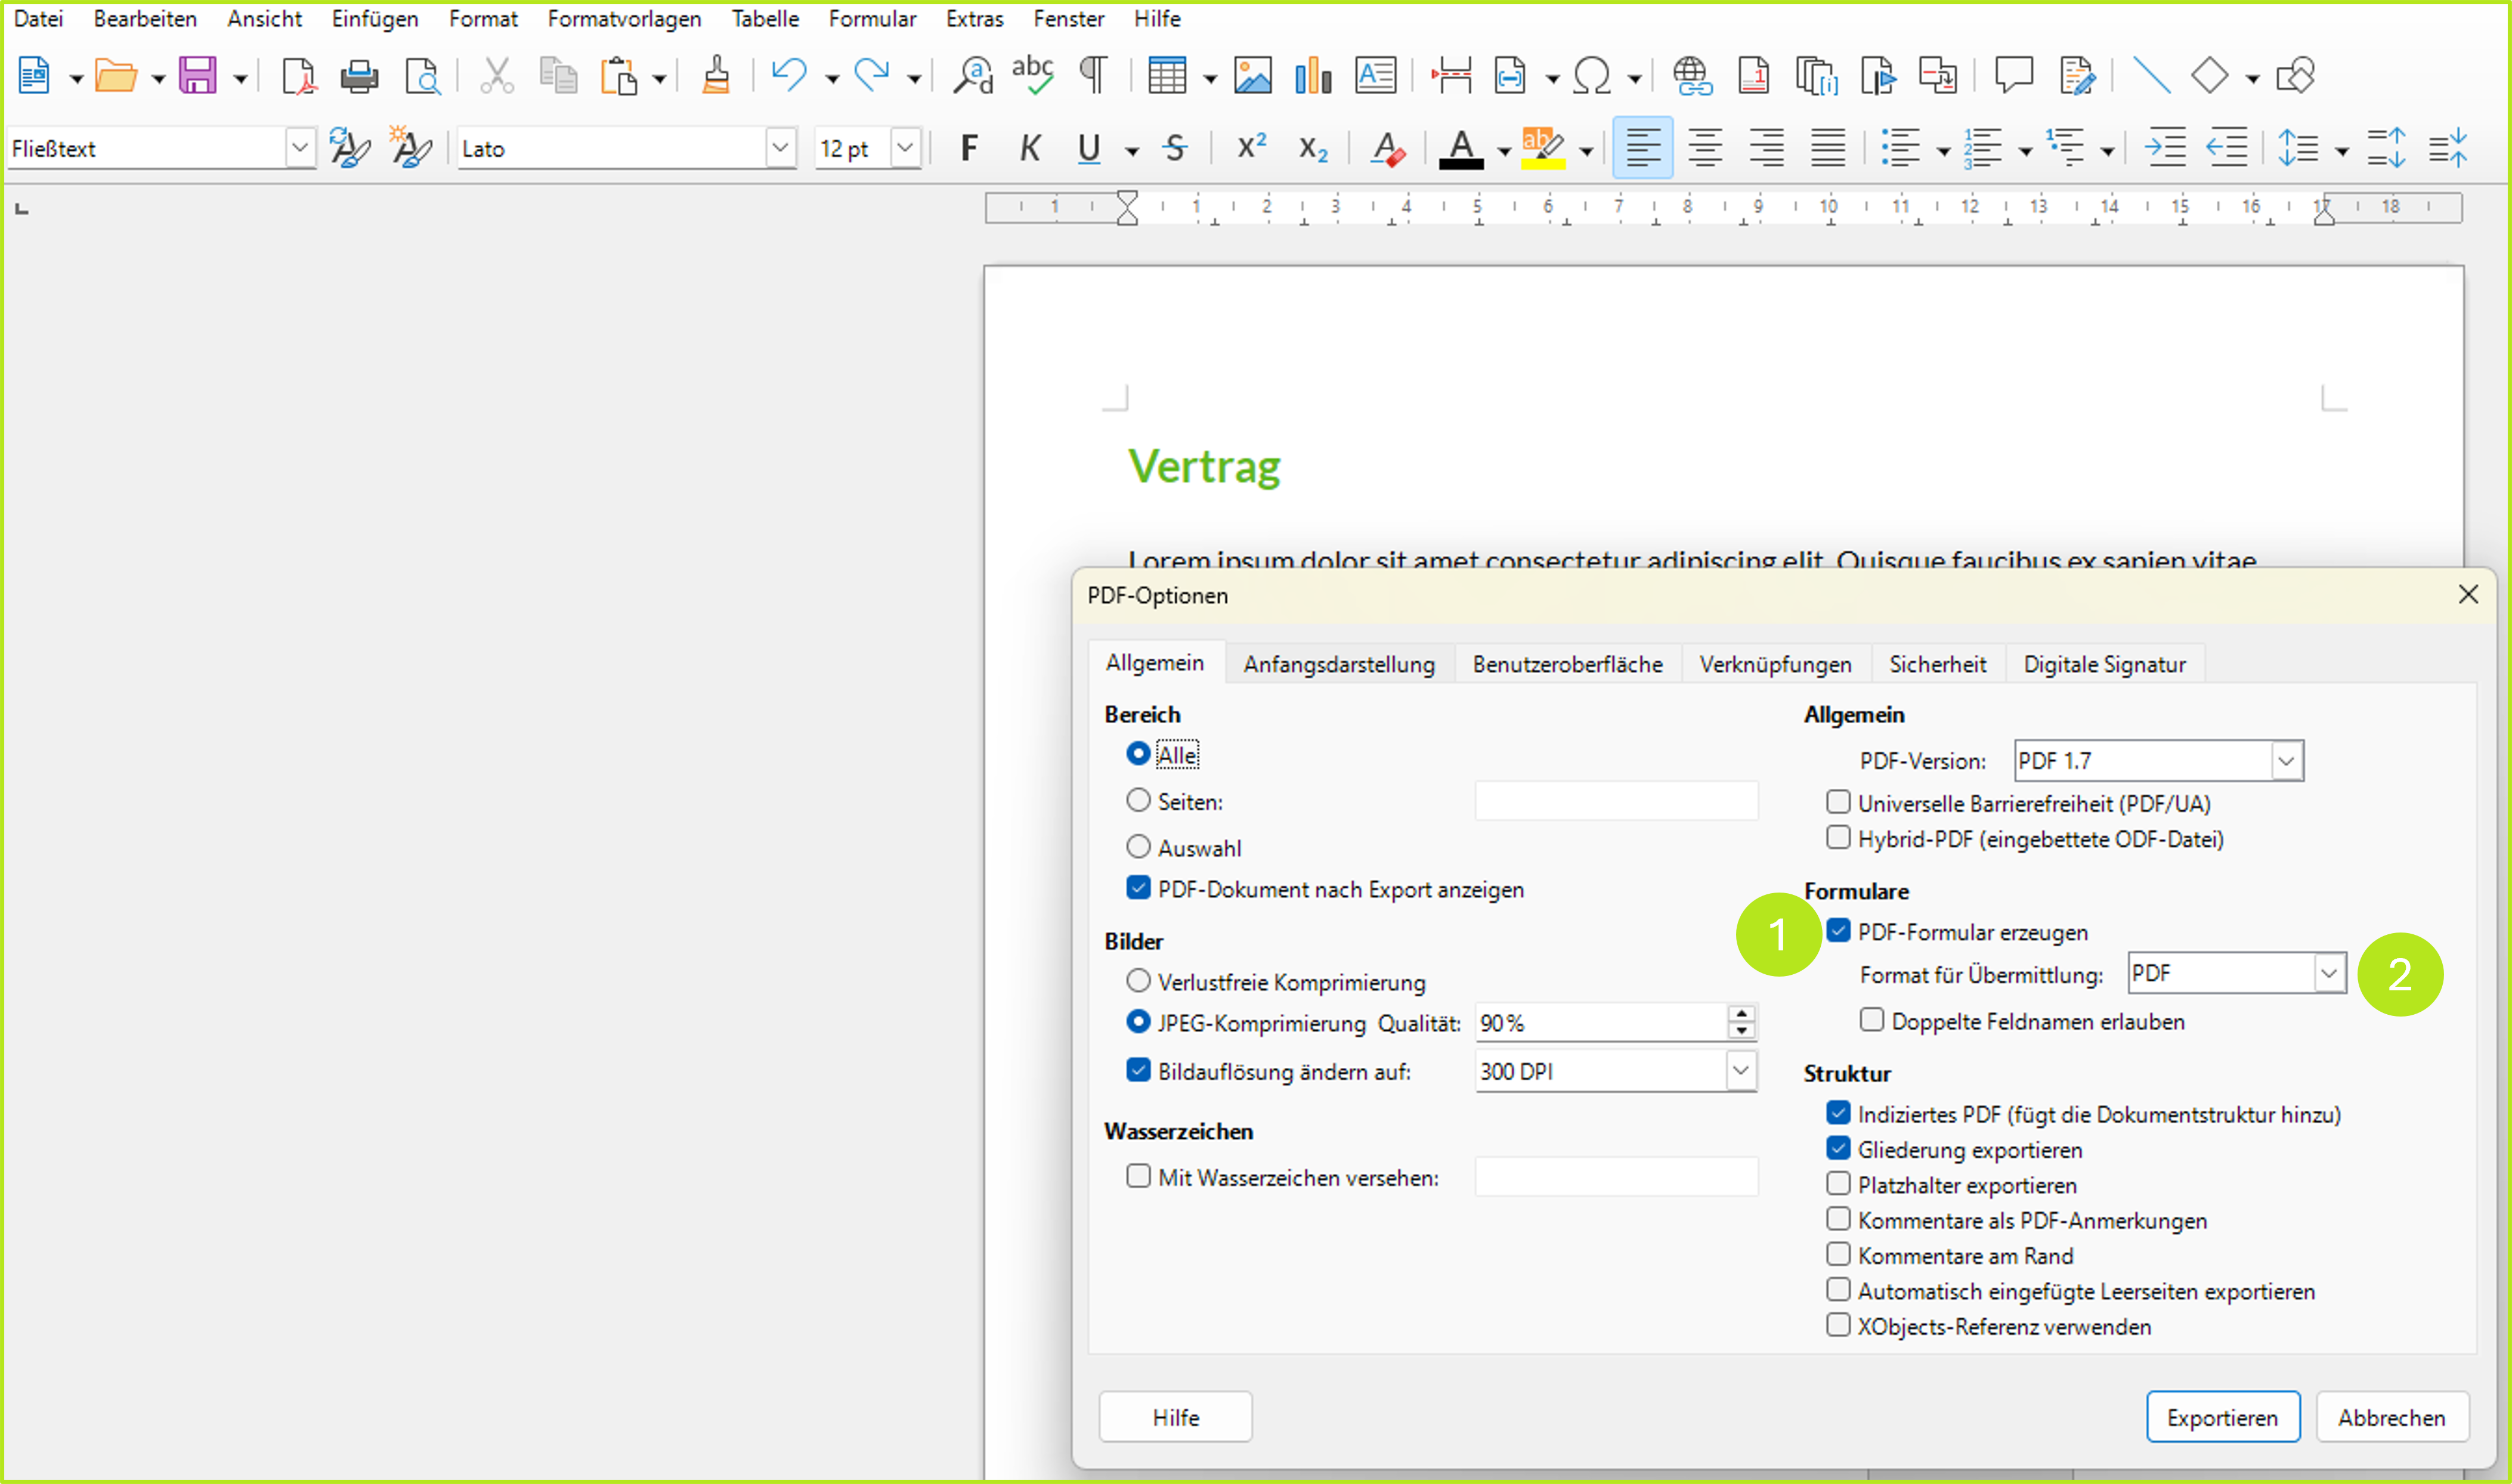Switch to the Sicherheit tab
This screenshot has width=2512, height=1484.
click(x=1937, y=663)
